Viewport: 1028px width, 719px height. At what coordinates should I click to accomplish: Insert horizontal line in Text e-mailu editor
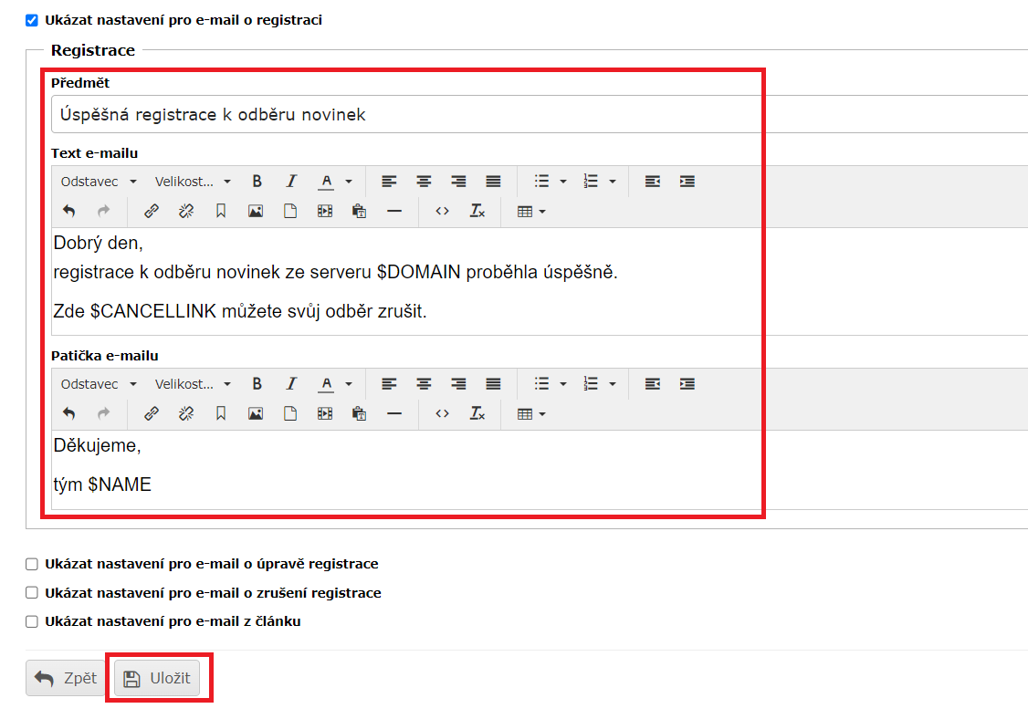[394, 212]
